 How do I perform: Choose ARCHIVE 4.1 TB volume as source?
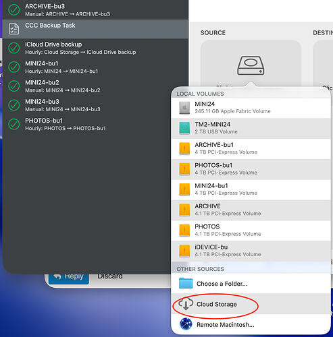pos(251,210)
